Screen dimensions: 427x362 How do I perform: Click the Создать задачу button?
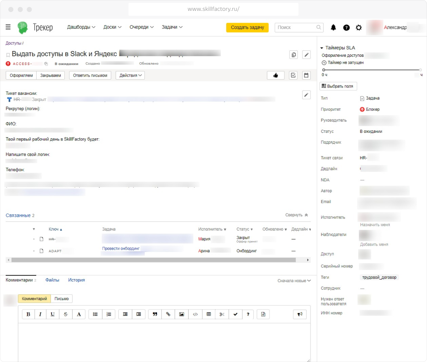click(x=247, y=28)
